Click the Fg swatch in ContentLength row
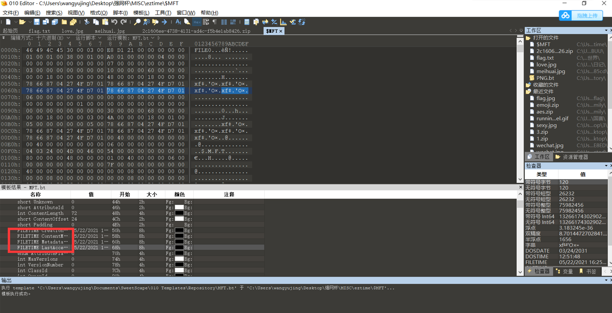 [x=179, y=213]
